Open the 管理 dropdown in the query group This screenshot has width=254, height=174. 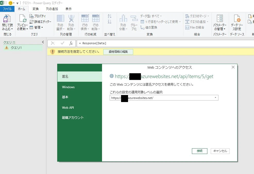point(36,28)
